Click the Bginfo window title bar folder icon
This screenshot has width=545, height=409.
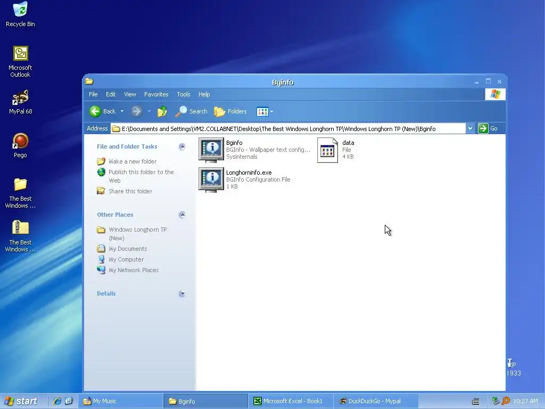pos(89,81)
